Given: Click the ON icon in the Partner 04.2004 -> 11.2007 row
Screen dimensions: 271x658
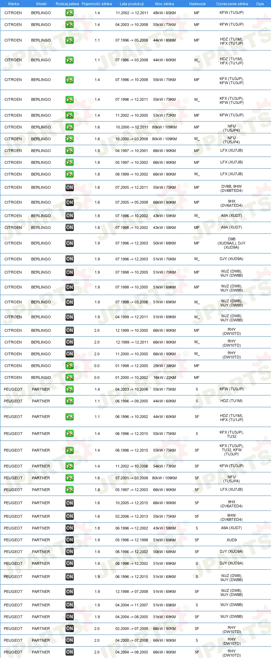Looking at the screenshot, I should 70,605.
